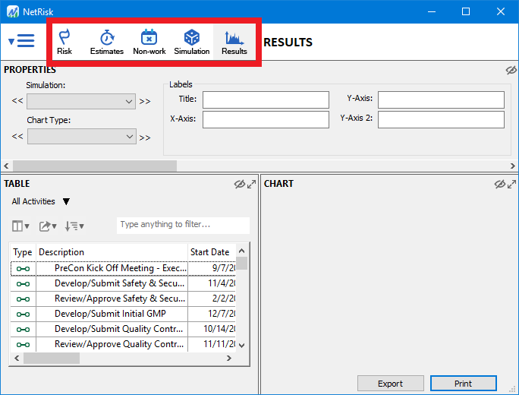Viewport: 519px width, 395px height.
Task: Open the table columns chooser dropdown
Action: [x=21, y=226]
